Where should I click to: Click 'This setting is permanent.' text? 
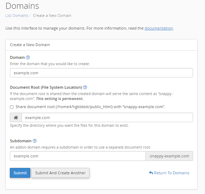coord(60,99)
